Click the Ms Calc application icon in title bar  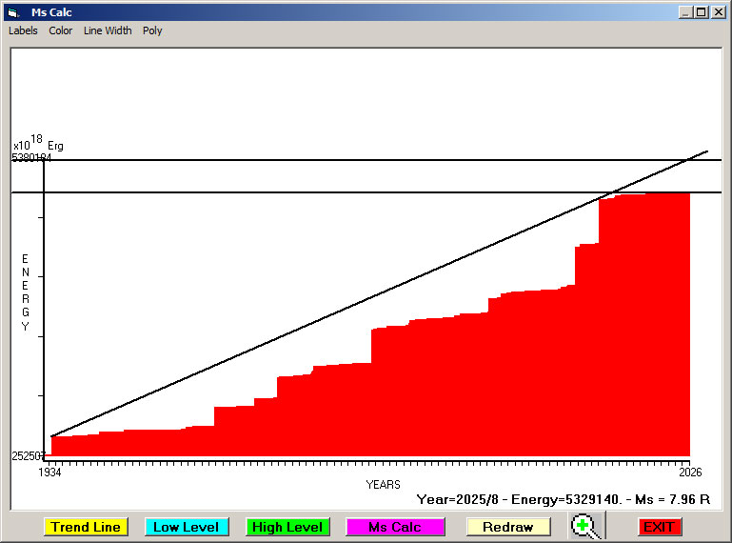13,12
